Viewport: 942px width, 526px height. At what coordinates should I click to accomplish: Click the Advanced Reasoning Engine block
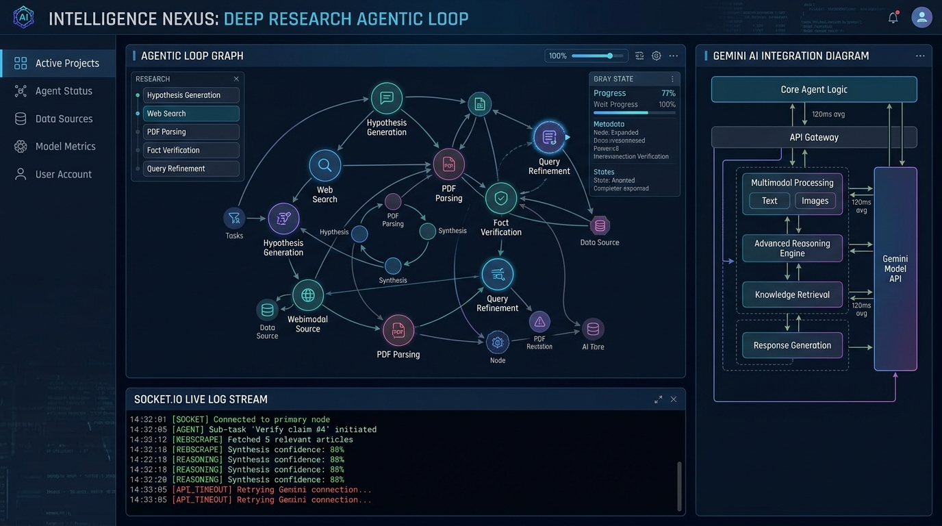click(x=792, y=249)
